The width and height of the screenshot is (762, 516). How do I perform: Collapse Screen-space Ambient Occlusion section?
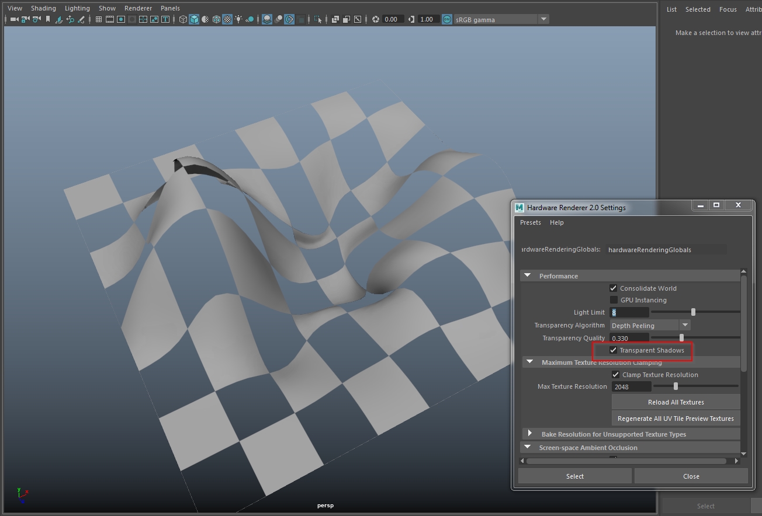click(528, 447)
